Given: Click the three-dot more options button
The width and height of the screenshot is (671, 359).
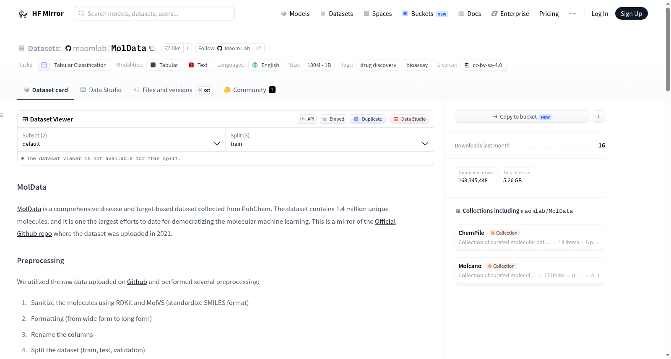Looking at the screenshot, I should 599,116.
